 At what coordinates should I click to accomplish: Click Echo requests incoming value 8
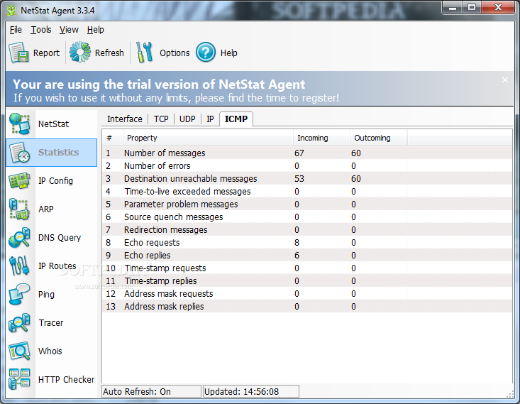(x=297, y=243)
